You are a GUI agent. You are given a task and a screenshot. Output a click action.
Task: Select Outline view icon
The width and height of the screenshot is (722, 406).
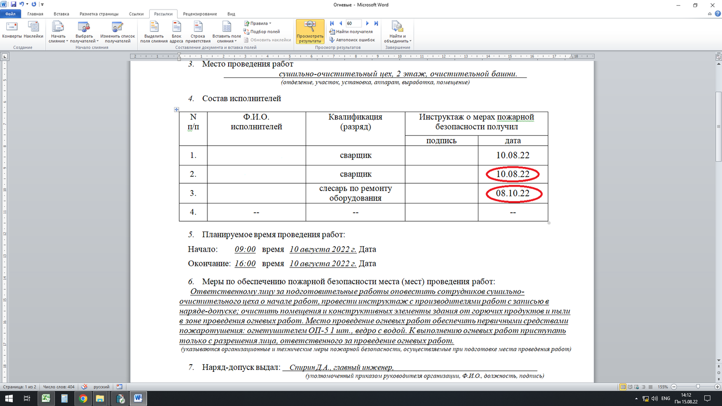[644, 387]
